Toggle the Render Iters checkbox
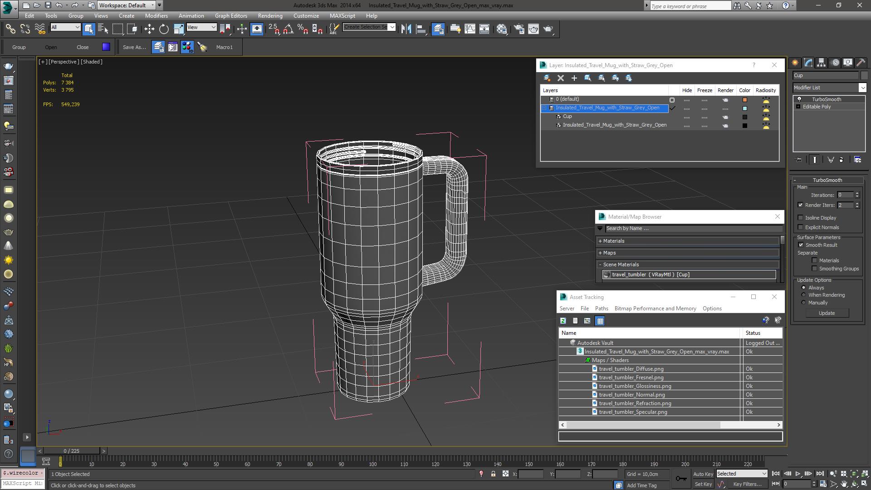This screenshot has height=490, width=871. (x=800, y=205)
